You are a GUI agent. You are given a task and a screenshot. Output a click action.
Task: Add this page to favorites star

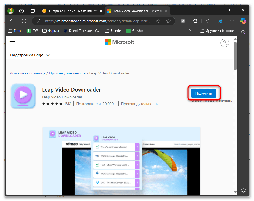coord(169,21)
